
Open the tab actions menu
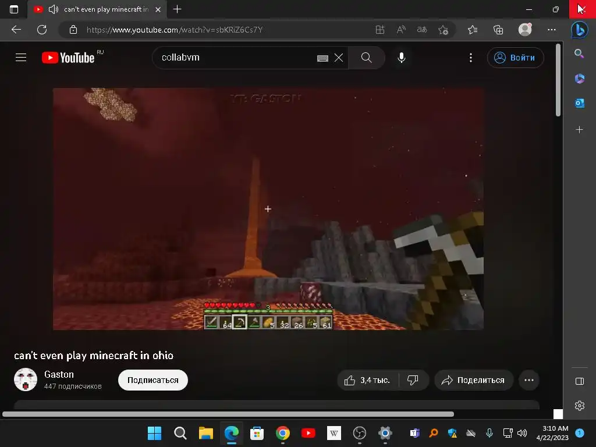pyautogui.click(x=14, y=9)
